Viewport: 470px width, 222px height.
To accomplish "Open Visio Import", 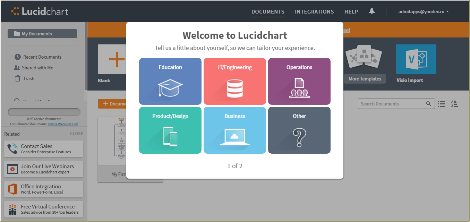I will coord(416,59).
